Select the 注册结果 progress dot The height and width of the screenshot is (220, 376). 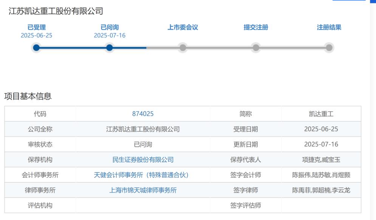329,48
